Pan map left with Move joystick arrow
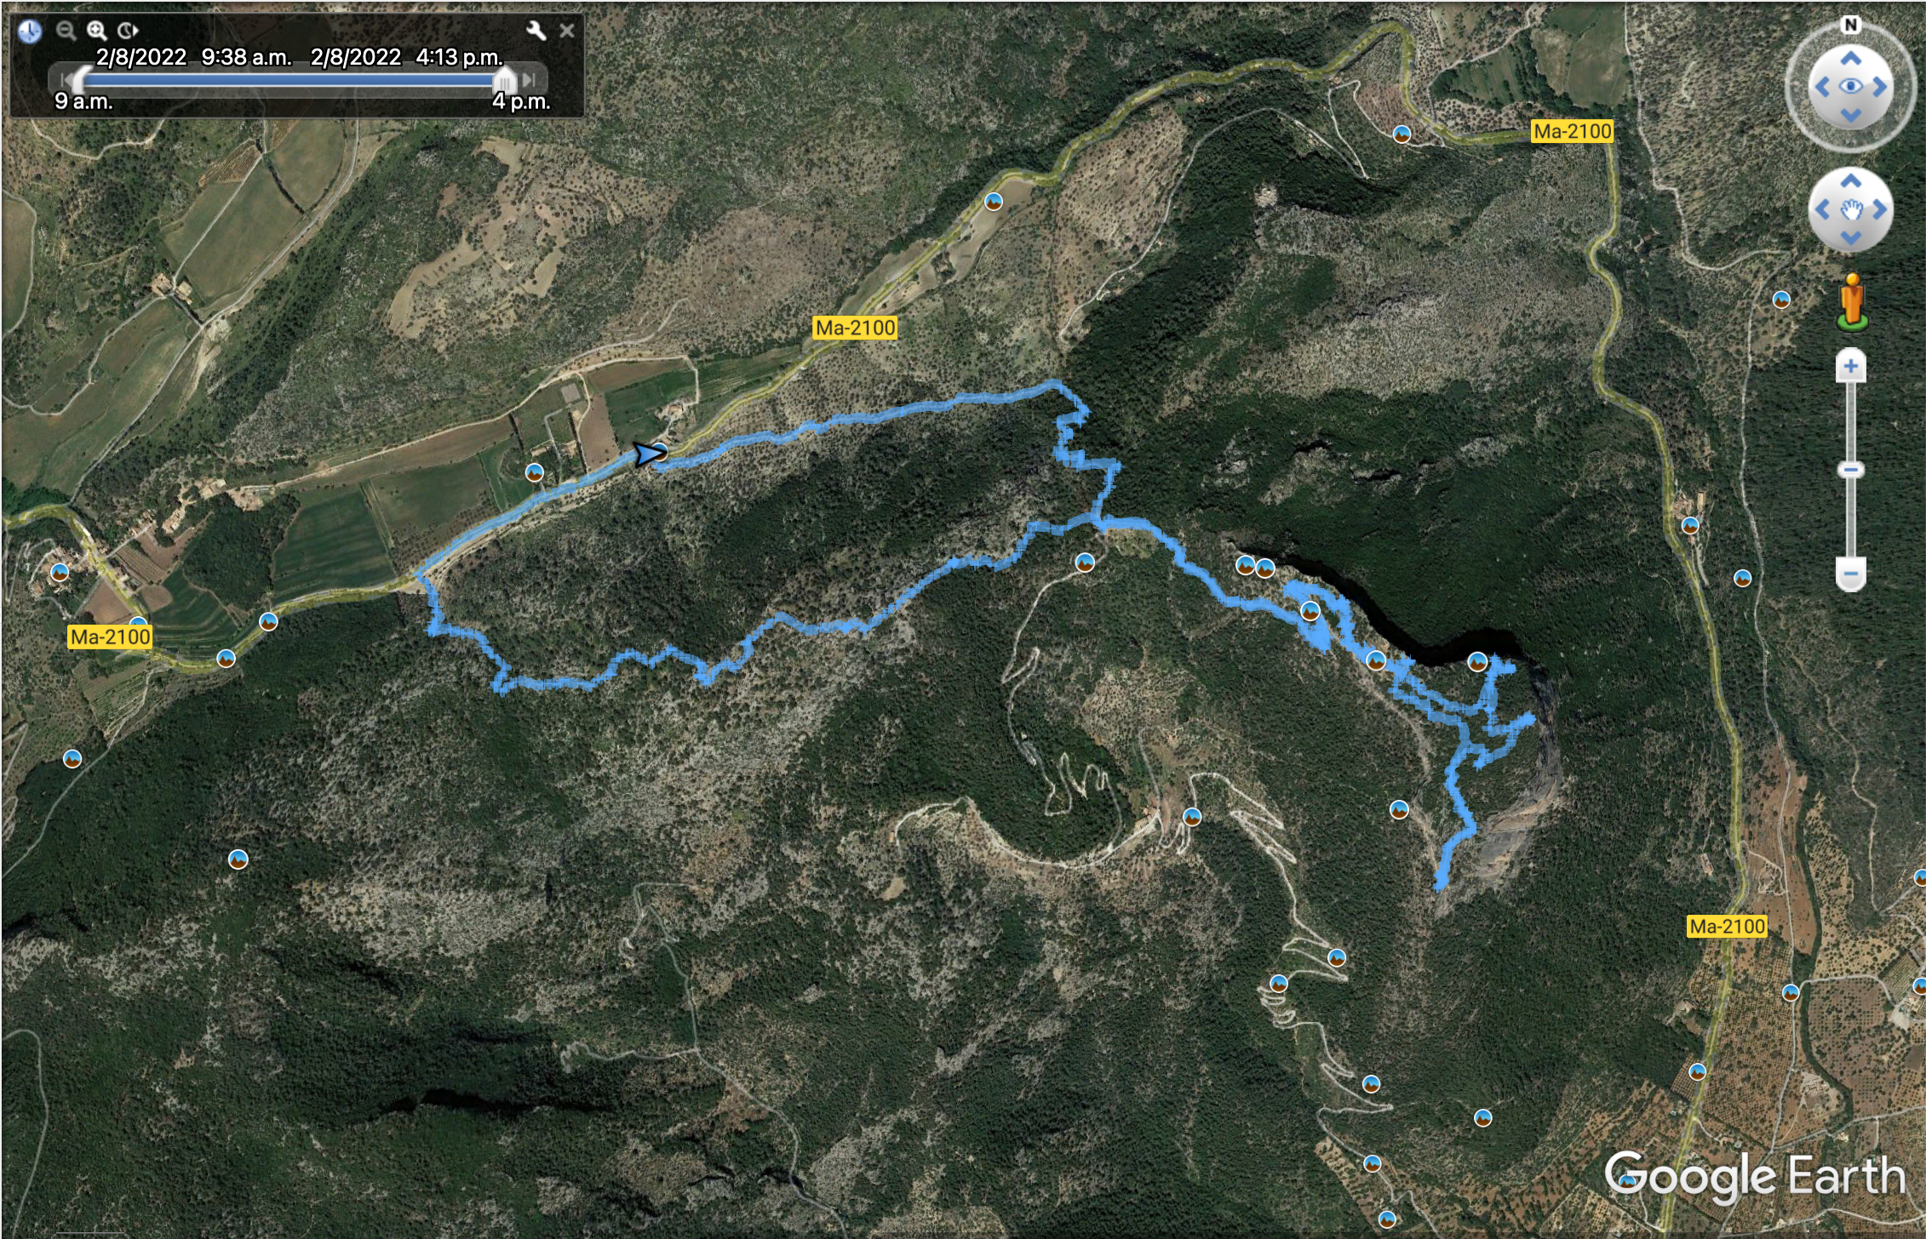The width and height of the screenshot is (1926, 1239). [x=1822, y=209]
